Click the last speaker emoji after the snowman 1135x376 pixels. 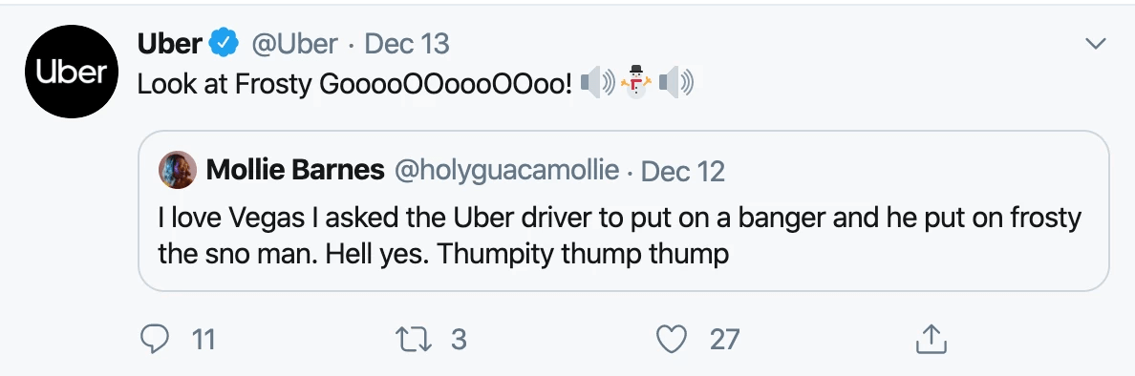coord(676,82)
